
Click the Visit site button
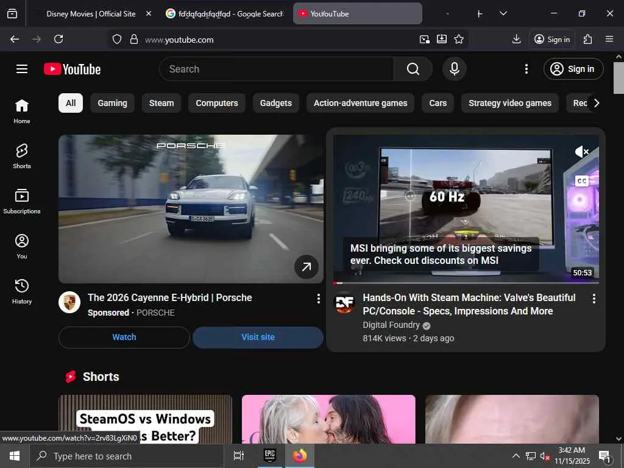point(258,337)
